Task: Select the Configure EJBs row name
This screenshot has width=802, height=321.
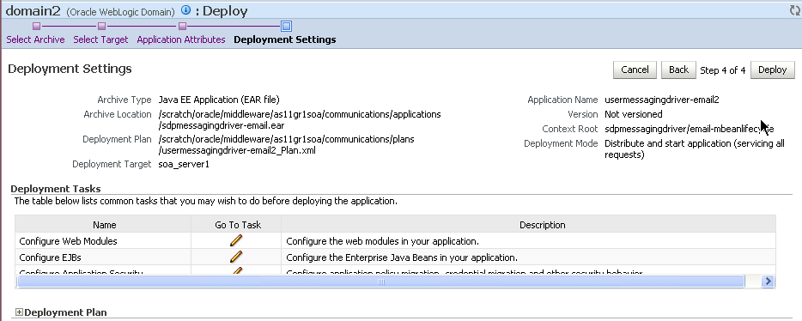Action: [x=50, y=257]
